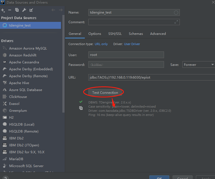This screenshot has width=215, height=179.
Task: Remove selected data source with minus icon
Action: 10,10
